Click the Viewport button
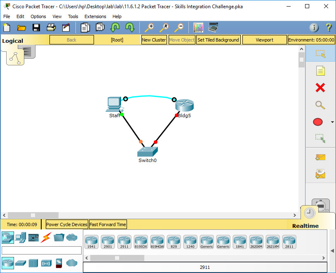Screen dimensions: 336x273 point(264,40)
